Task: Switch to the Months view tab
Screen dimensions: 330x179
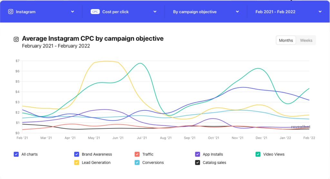Action: pyautogui.click(x=286, y=40)
